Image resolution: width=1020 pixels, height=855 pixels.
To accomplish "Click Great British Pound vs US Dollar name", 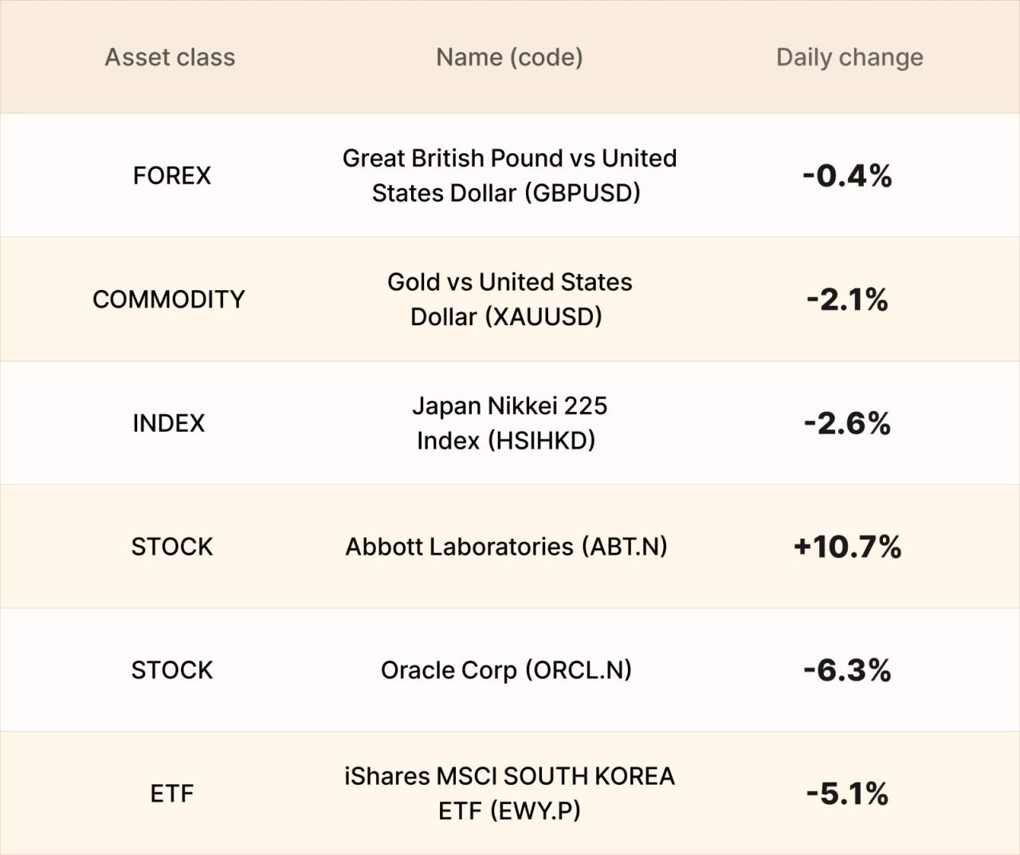I will 509,175.
